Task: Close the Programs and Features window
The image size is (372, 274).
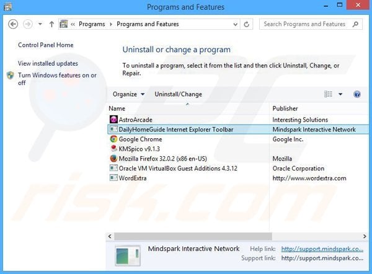Action: [x=358, y=5]
